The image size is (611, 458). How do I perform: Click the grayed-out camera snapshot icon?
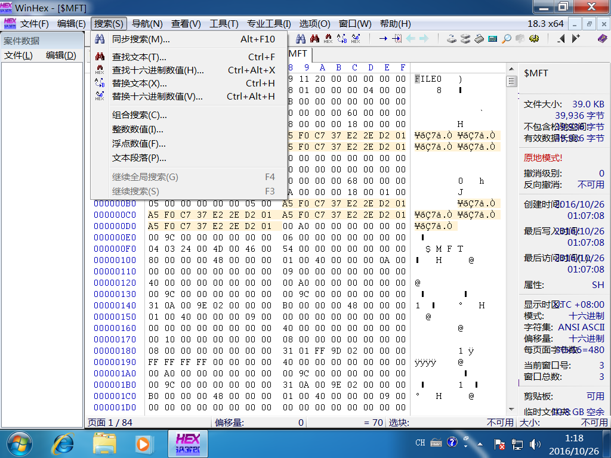click(x=520, y=39)
